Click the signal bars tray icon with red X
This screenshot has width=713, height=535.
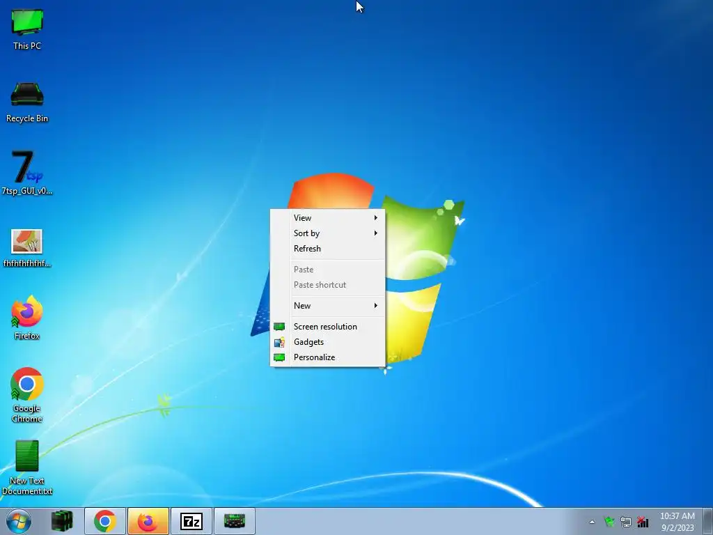click(x=643, y=522)
